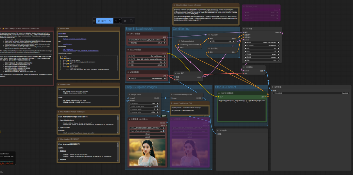Collapse the 预览图像 node via title dot
This screenshot has width=353, height=175.
(x=218, y=130)
